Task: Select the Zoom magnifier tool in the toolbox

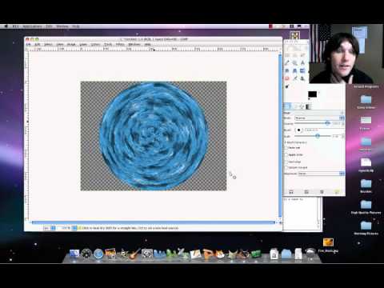Action: click(x=294, y=63)
